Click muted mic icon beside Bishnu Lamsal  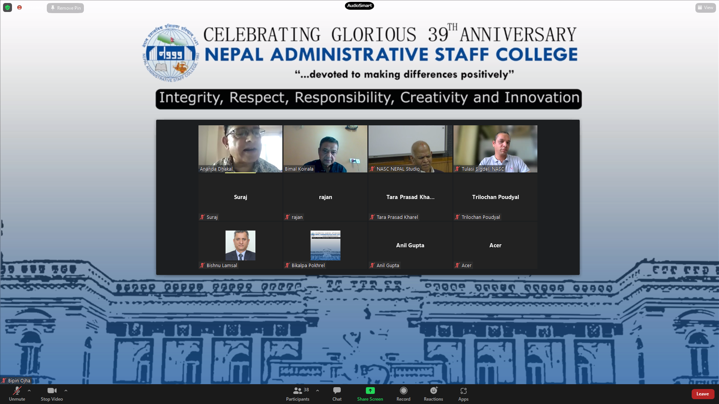(x=202, y=265)
